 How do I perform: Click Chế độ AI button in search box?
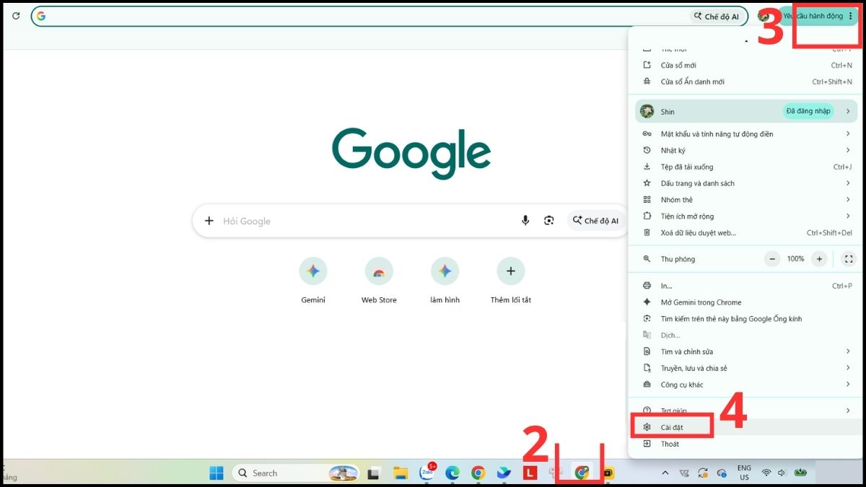(596, 221)
